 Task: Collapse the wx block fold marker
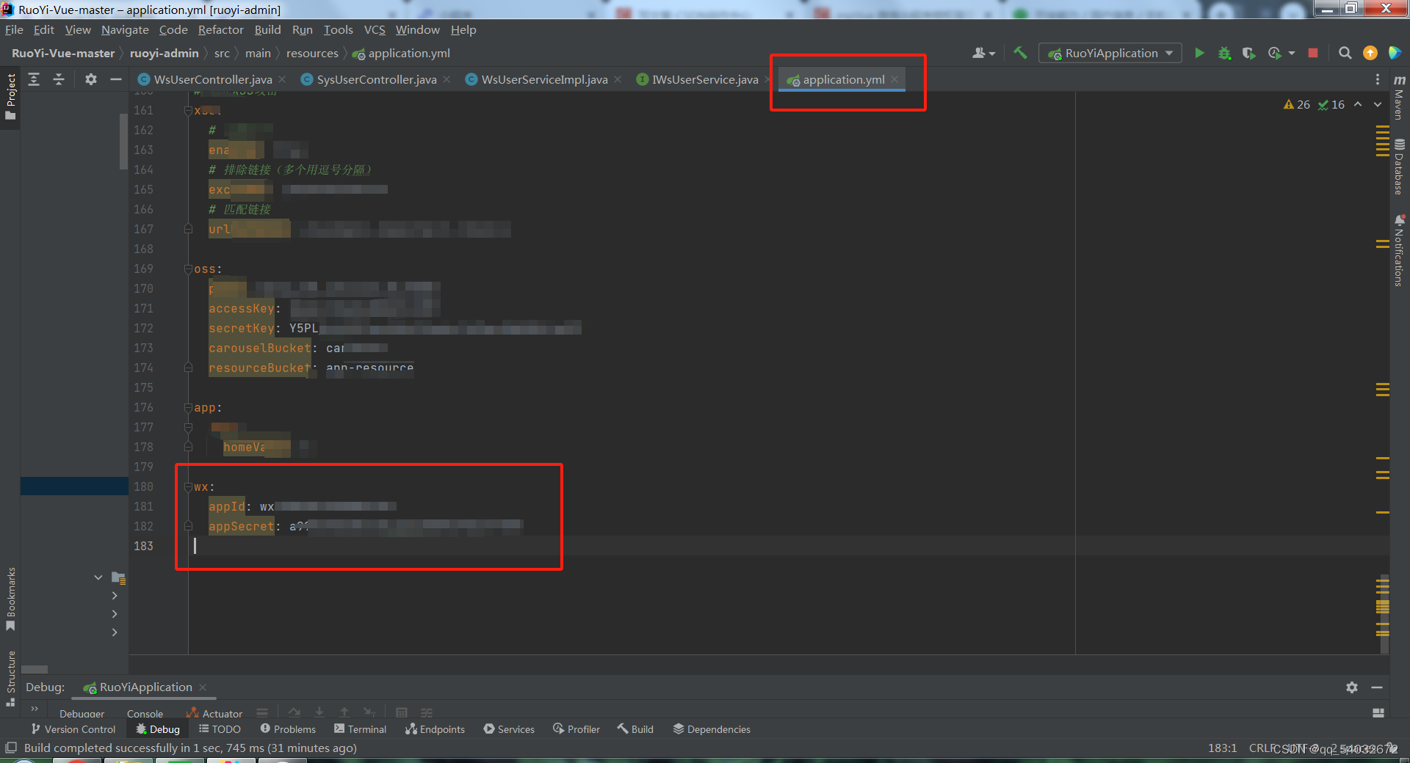point(188,486)
